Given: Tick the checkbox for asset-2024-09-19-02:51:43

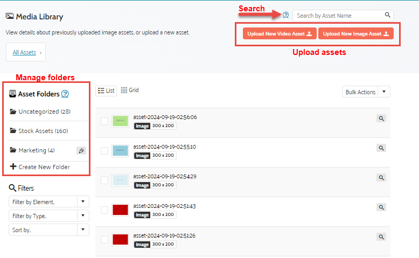Looking at the screenshot, I should [104, 210].
